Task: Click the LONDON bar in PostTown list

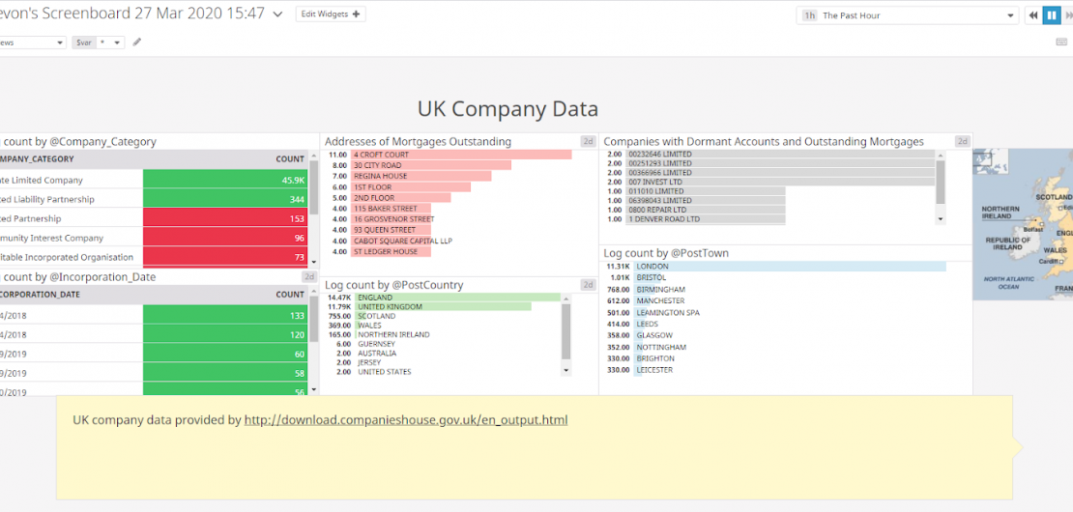Action: click(790, 266)
